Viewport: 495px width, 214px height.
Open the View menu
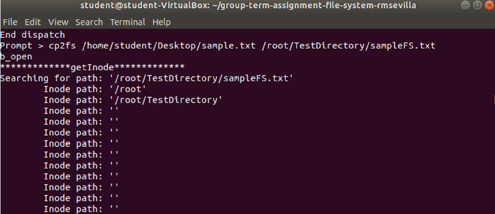(x=58, y=22)
